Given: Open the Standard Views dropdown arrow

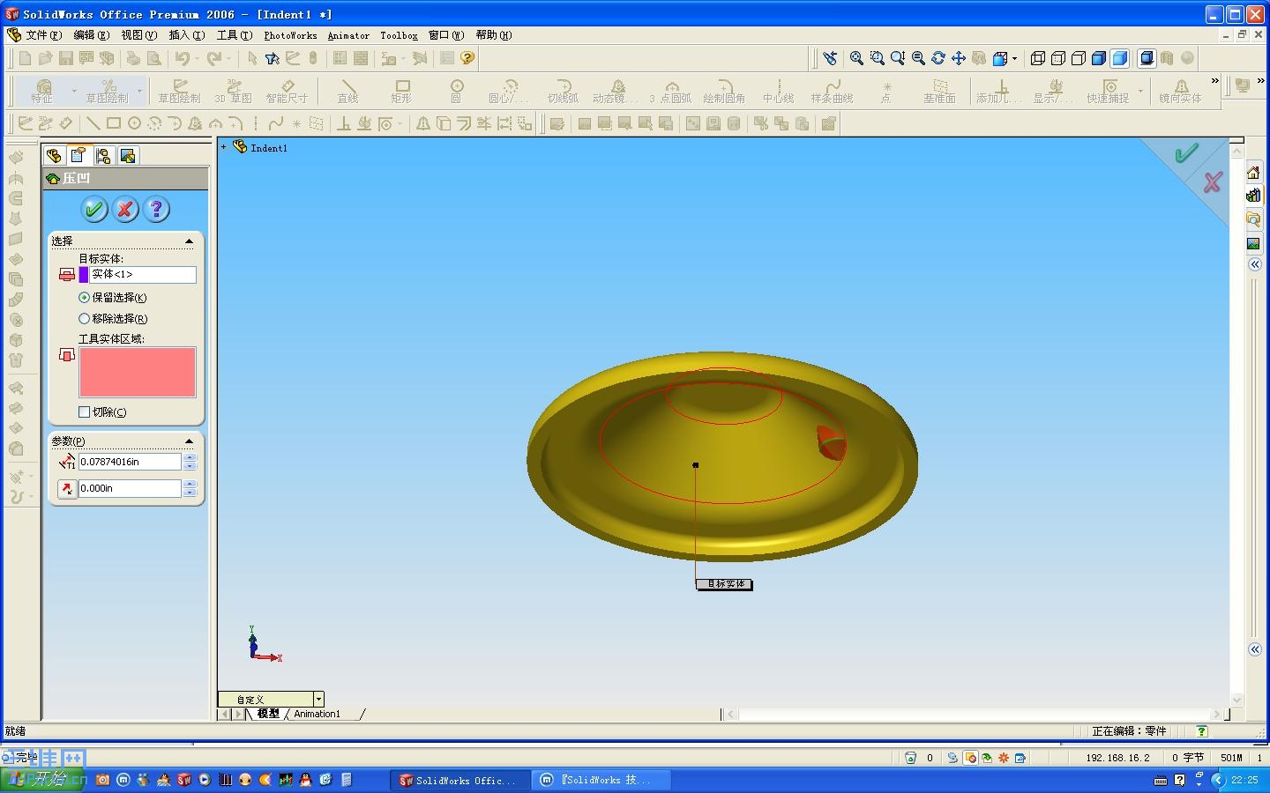Looking at the screenshot, I should (1014, 59).
